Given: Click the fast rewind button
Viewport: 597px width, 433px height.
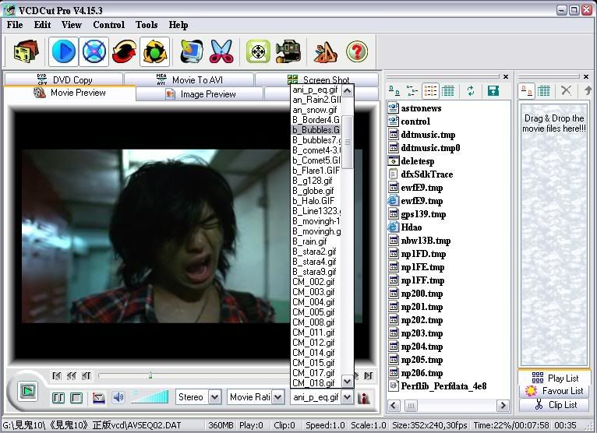Looking at the screenshot, I should pos(71,376).
